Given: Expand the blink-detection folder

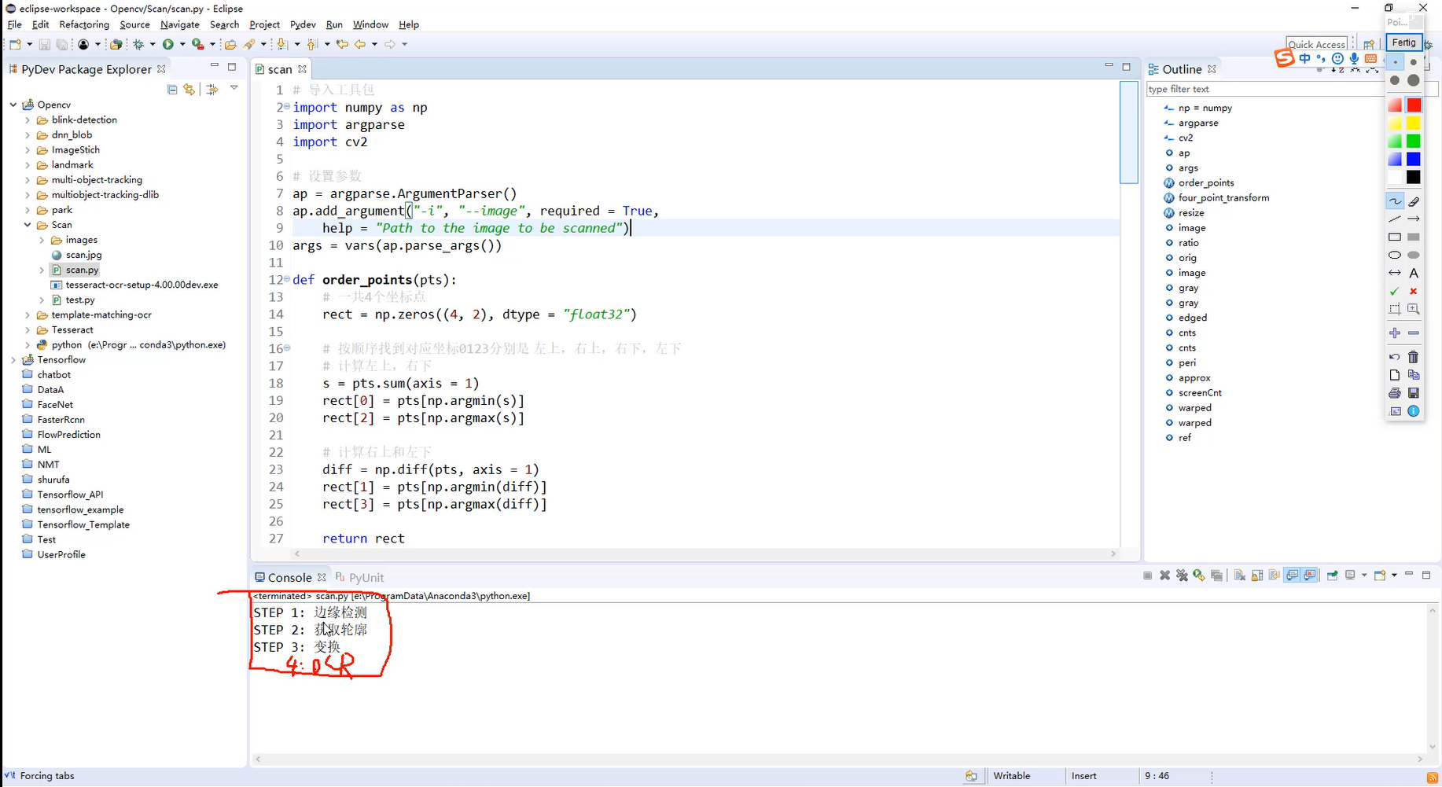Looking at the screenshot, I should [28, 120].
